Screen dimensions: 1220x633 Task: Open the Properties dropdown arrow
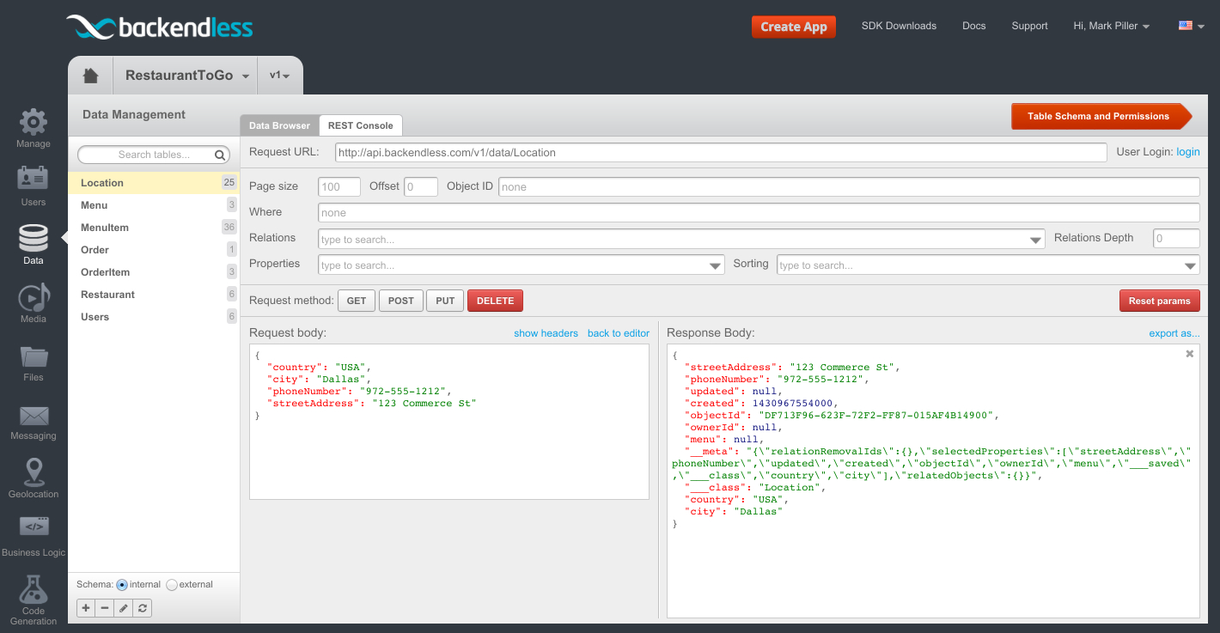point(716,265)
